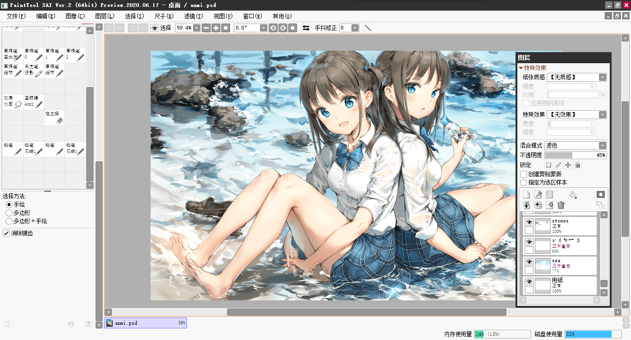This screenshot has width=631, height=340.
Task: Zoom in with the plus button
Action: [x=216, y=28]
